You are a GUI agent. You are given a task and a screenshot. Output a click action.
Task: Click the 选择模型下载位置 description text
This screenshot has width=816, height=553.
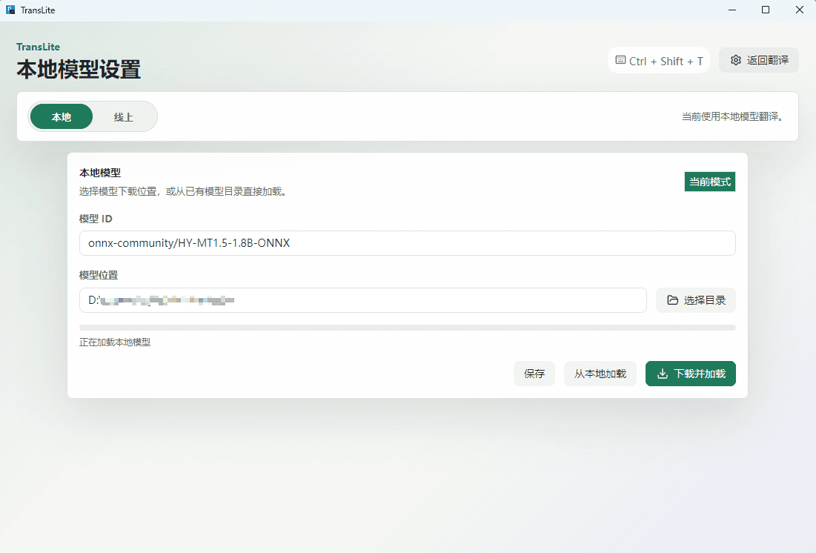[x=182, y=192]
